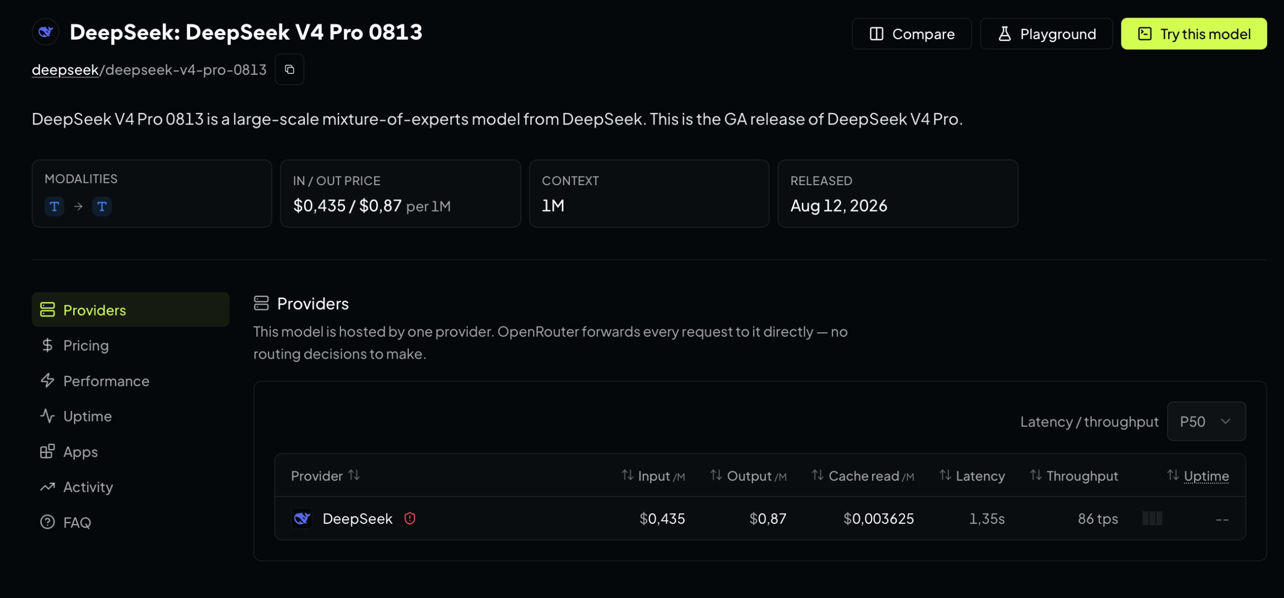Click the red shield icon next to DeepSeek
Image resolution: width=1284 pixels, height=598 pixels.
coord(410,518)
